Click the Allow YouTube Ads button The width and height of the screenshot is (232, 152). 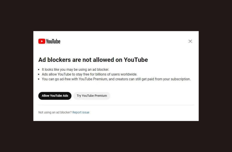pos(55,96)
